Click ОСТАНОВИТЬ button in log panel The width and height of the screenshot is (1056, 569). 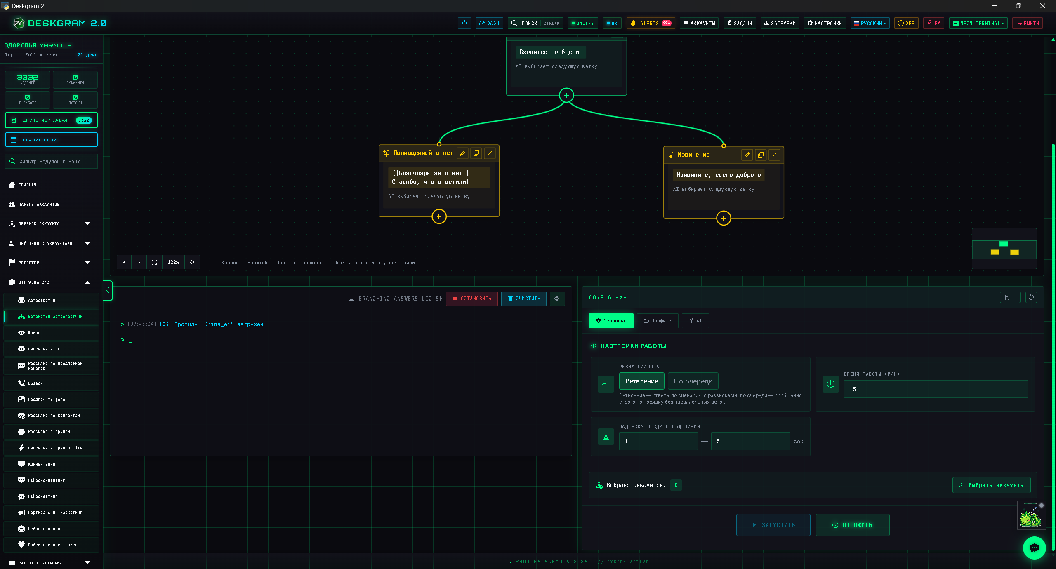pyautogui.click(x=472, y=299)
